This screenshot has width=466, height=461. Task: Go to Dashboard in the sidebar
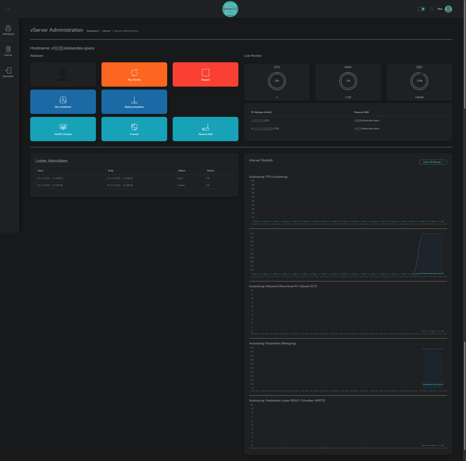pos(8,30)
